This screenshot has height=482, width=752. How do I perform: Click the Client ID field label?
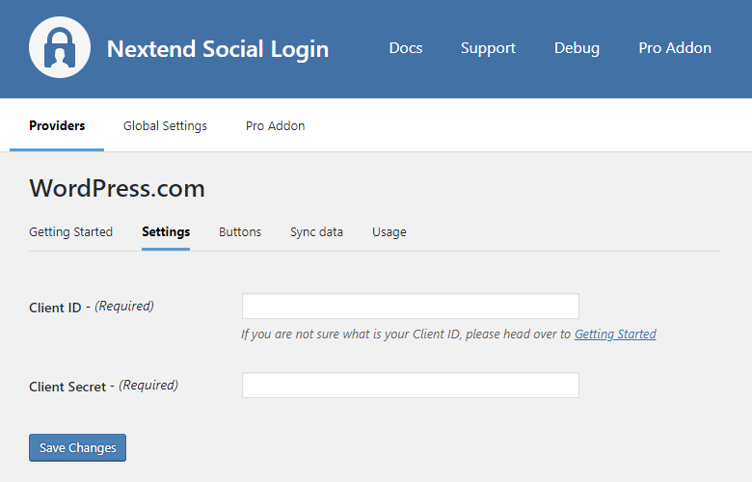(x=55, y=308)
